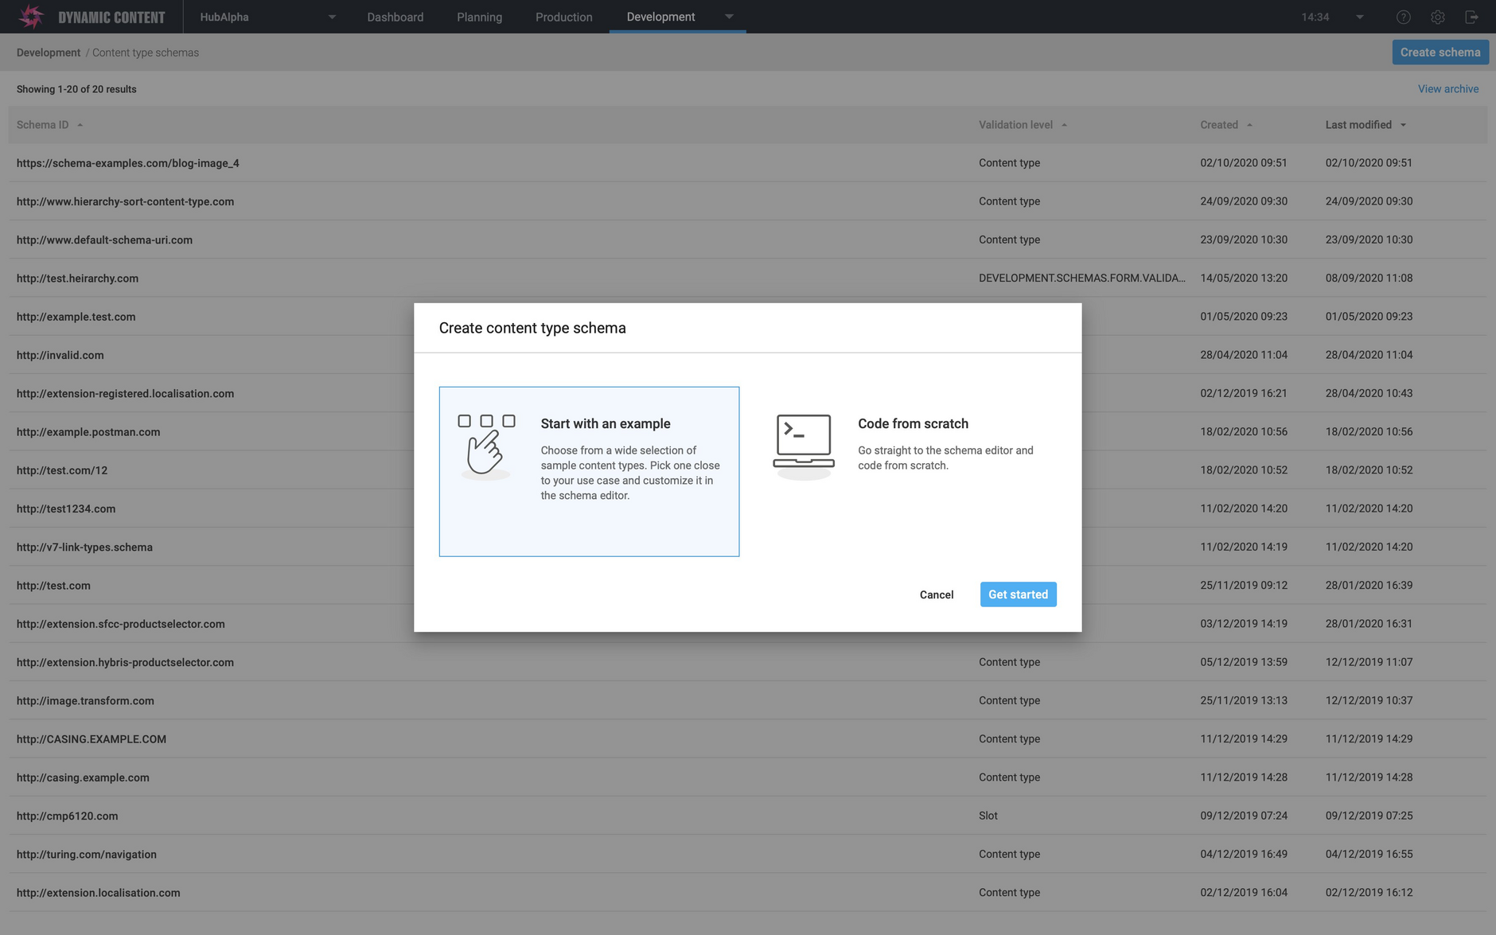Cancel the create schema dialog
This screenshot has width=1496, height=935.
[x=937, y=594]
